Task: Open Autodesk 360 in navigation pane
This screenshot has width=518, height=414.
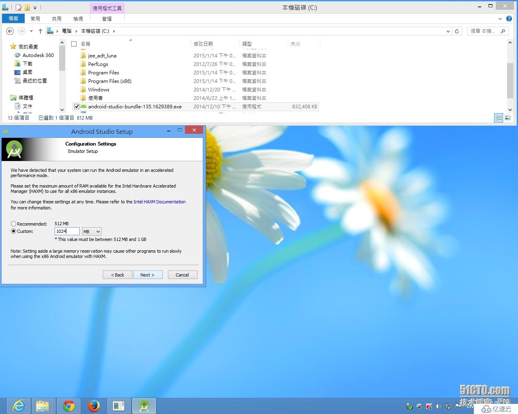Action: point(34,55)
